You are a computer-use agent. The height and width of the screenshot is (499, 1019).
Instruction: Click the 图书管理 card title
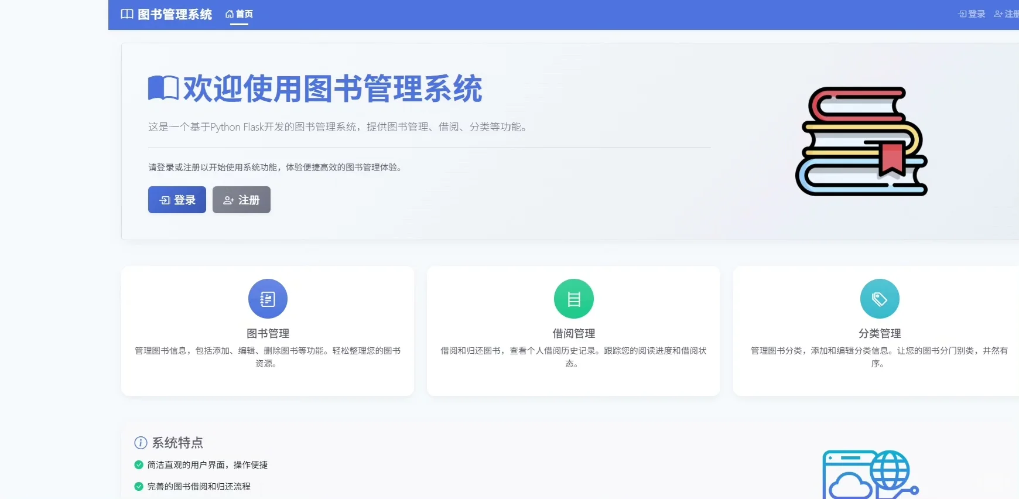point(268,333)
